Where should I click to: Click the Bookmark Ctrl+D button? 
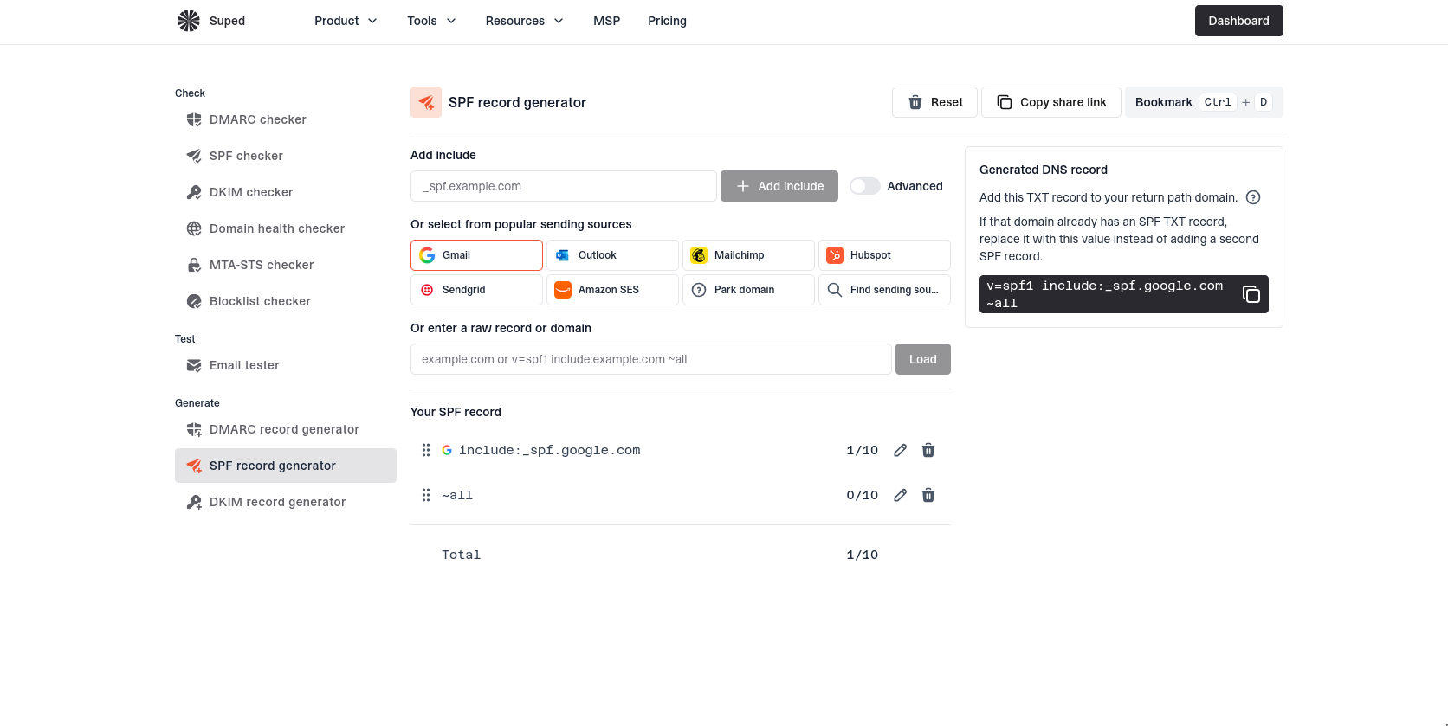pos(1204,102)
